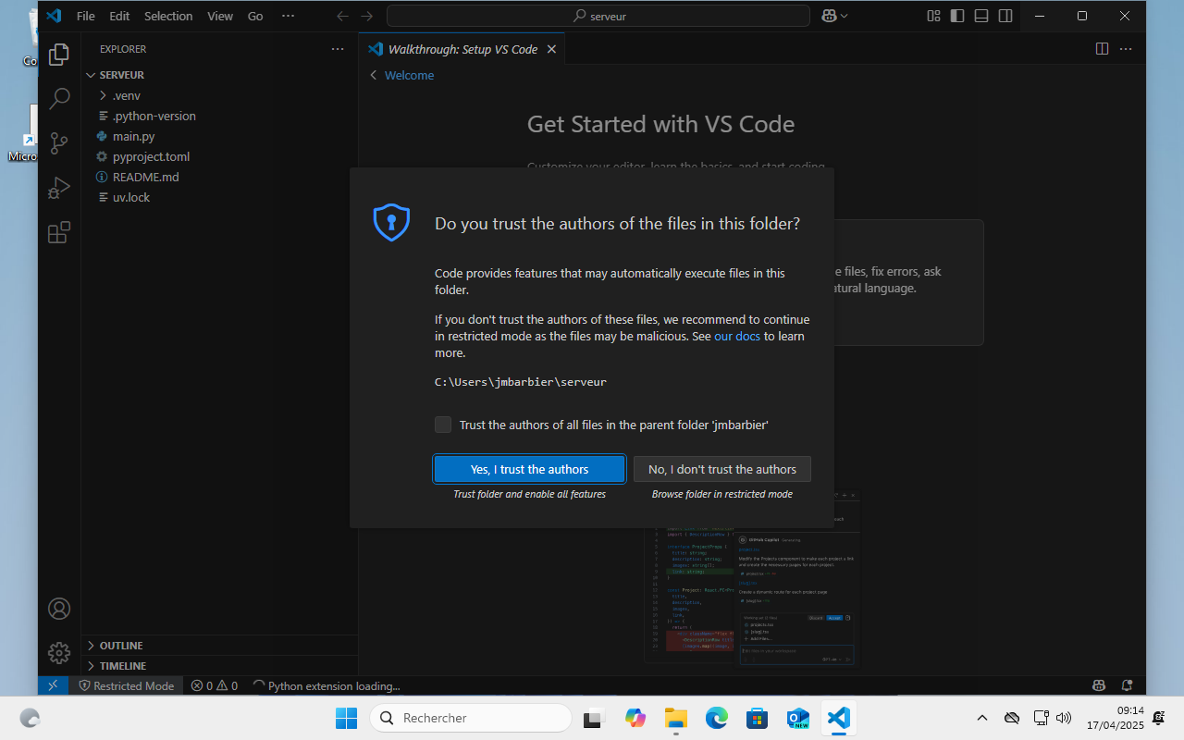Open the Run and Debug view

[59, 188]
